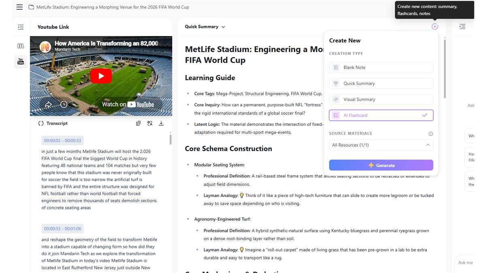The height and width of the screenshot is (273, 486).
Task: Click the folder icon beside project title
Action: click(31, 7)
